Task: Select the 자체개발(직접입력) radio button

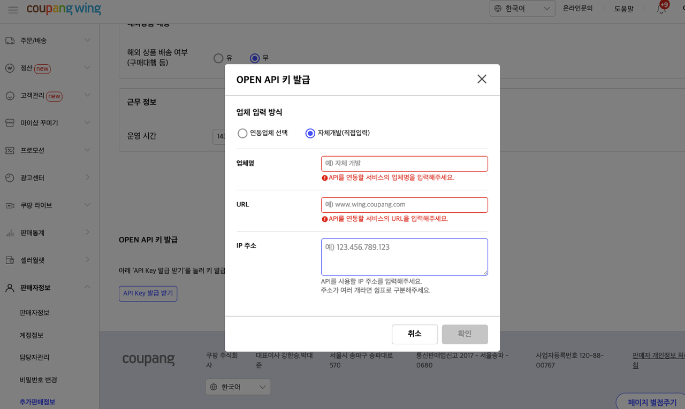Action: pyautogui.click(x=310, y=133)
